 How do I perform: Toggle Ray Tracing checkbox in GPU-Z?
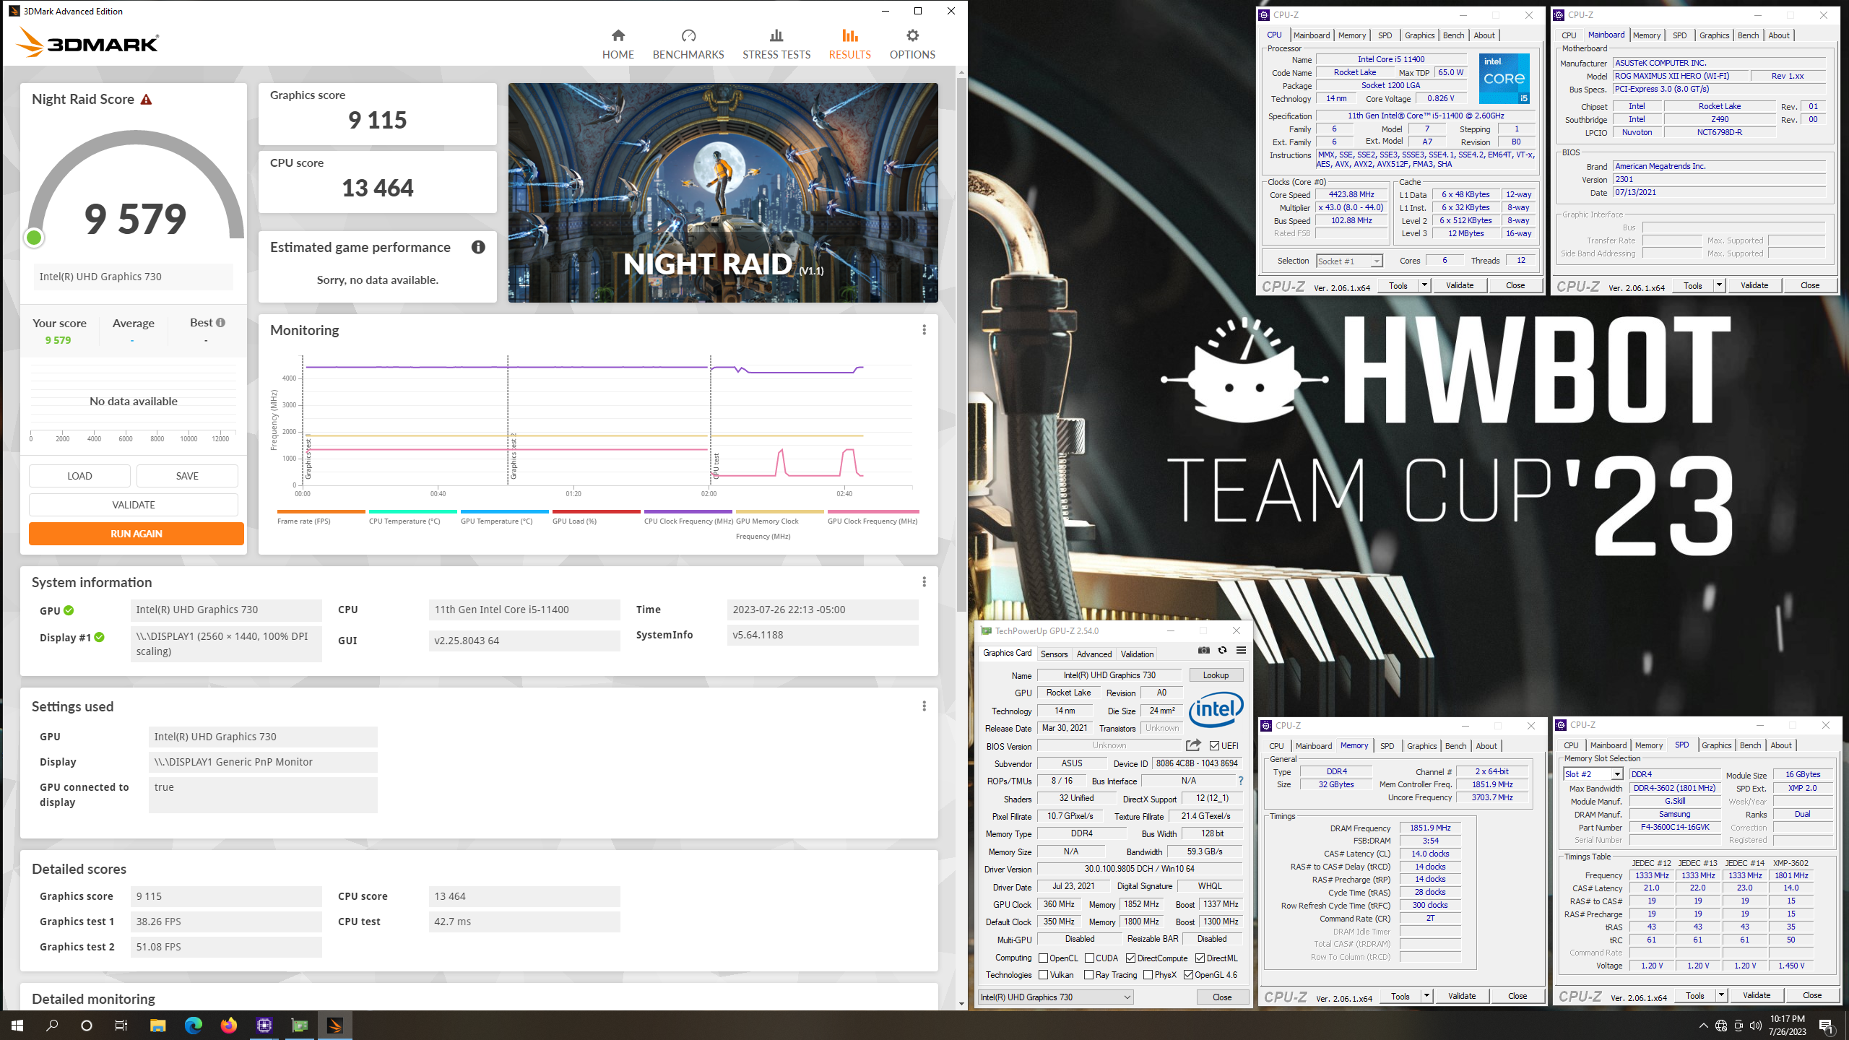coord(1088,975)
